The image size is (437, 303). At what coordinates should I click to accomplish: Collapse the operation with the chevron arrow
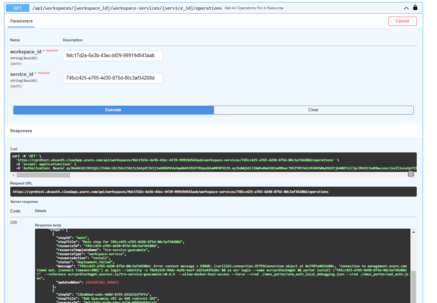point(406,8)
